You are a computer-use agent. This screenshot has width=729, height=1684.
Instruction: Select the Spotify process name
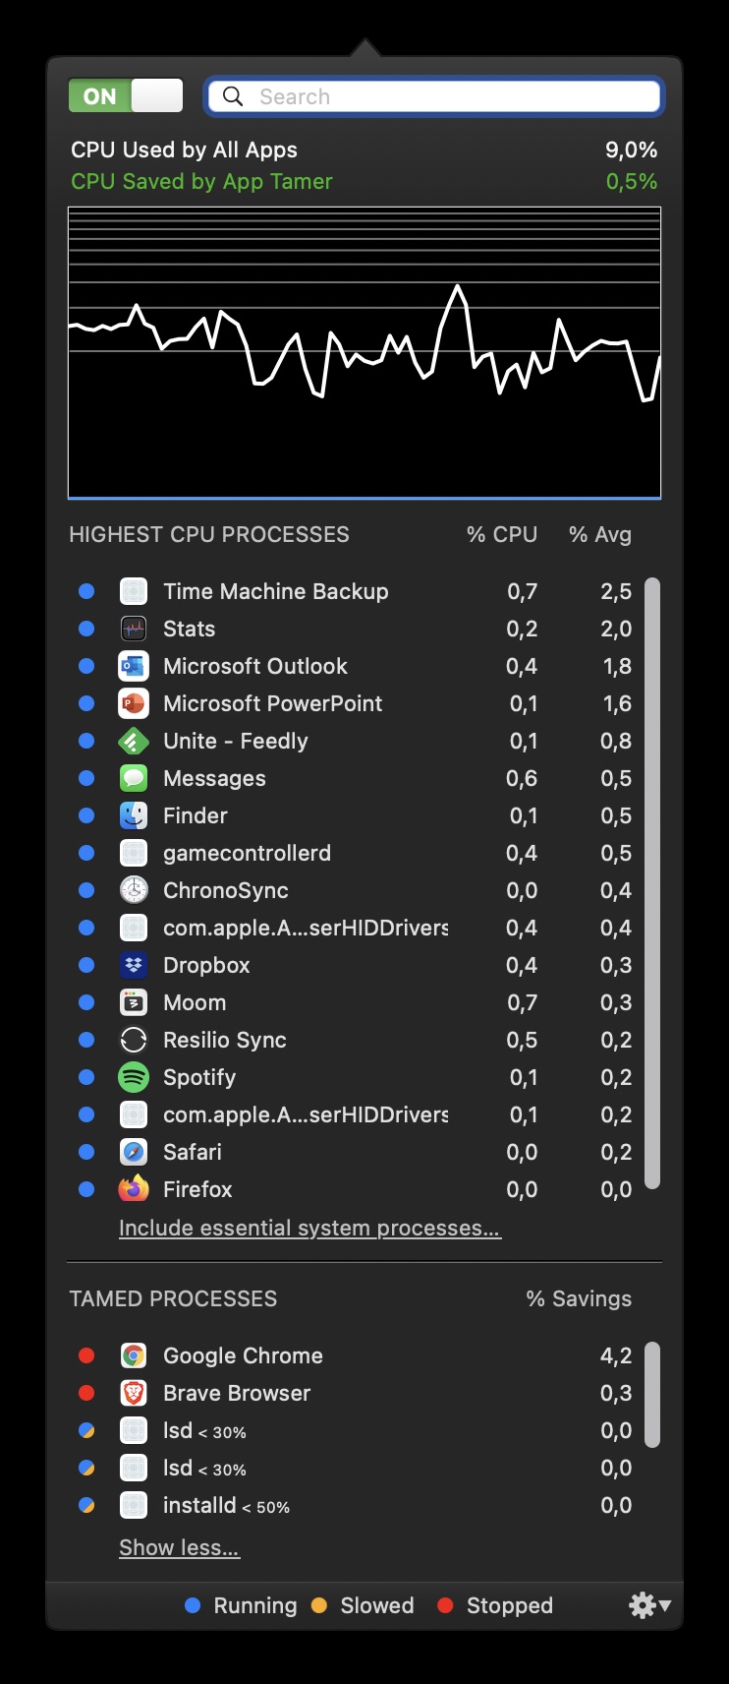coord(199,1077)
